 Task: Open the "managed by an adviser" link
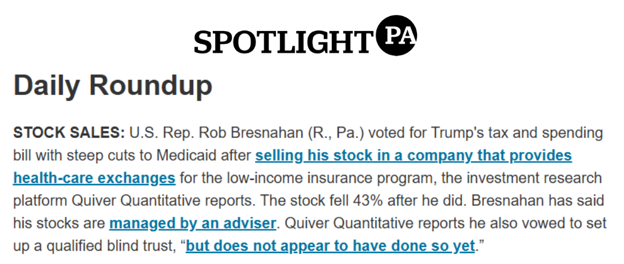tap(193, 223)
